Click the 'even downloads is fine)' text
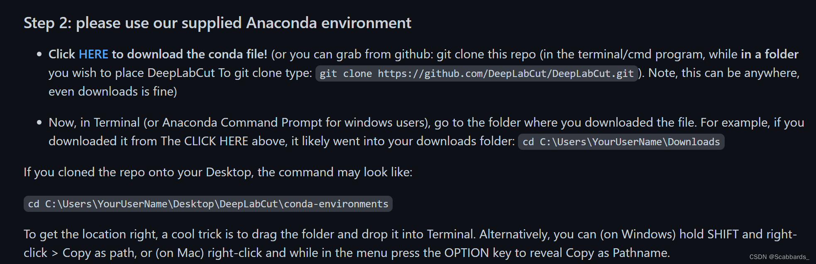Viewport: 816px width, 264px height. point(113,91)
